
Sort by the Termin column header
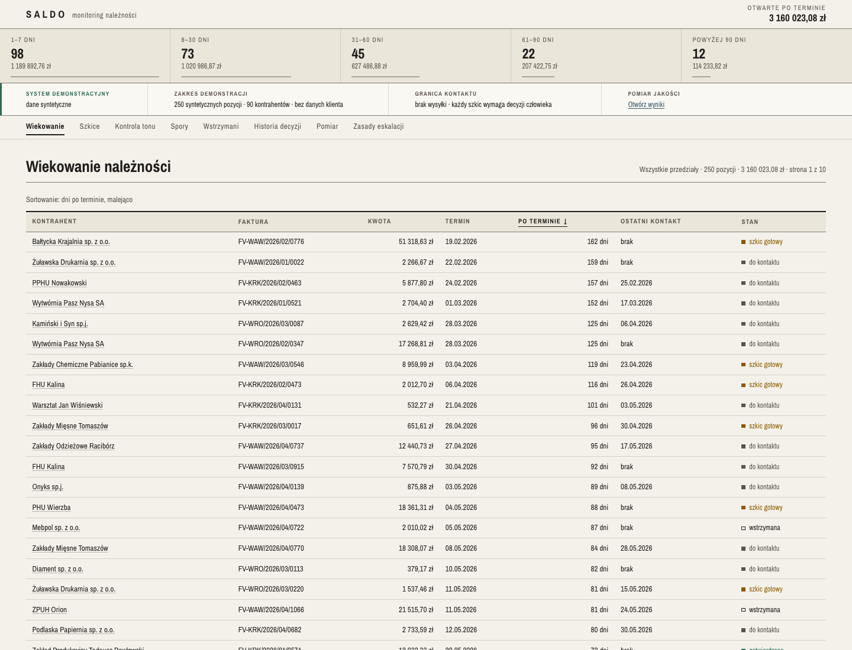pos(457,222)
